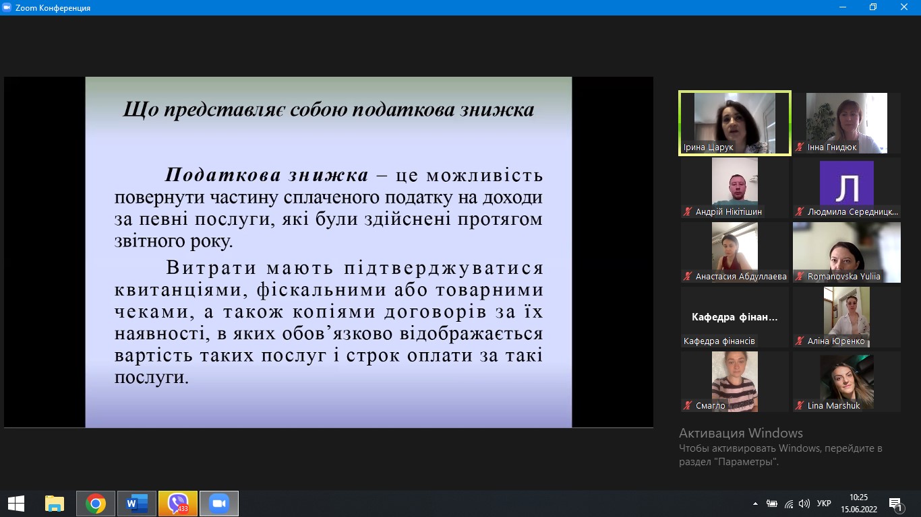Open the Windows Start menu
Image resolution: width=921 pixels, height=517 pixels.
coord(16,504)
